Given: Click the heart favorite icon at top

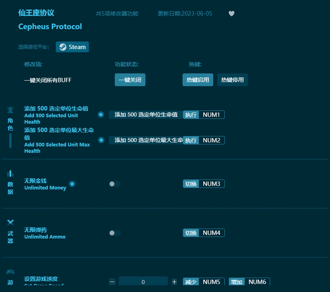Looking at the screenshot, I should tap(232, 13).
